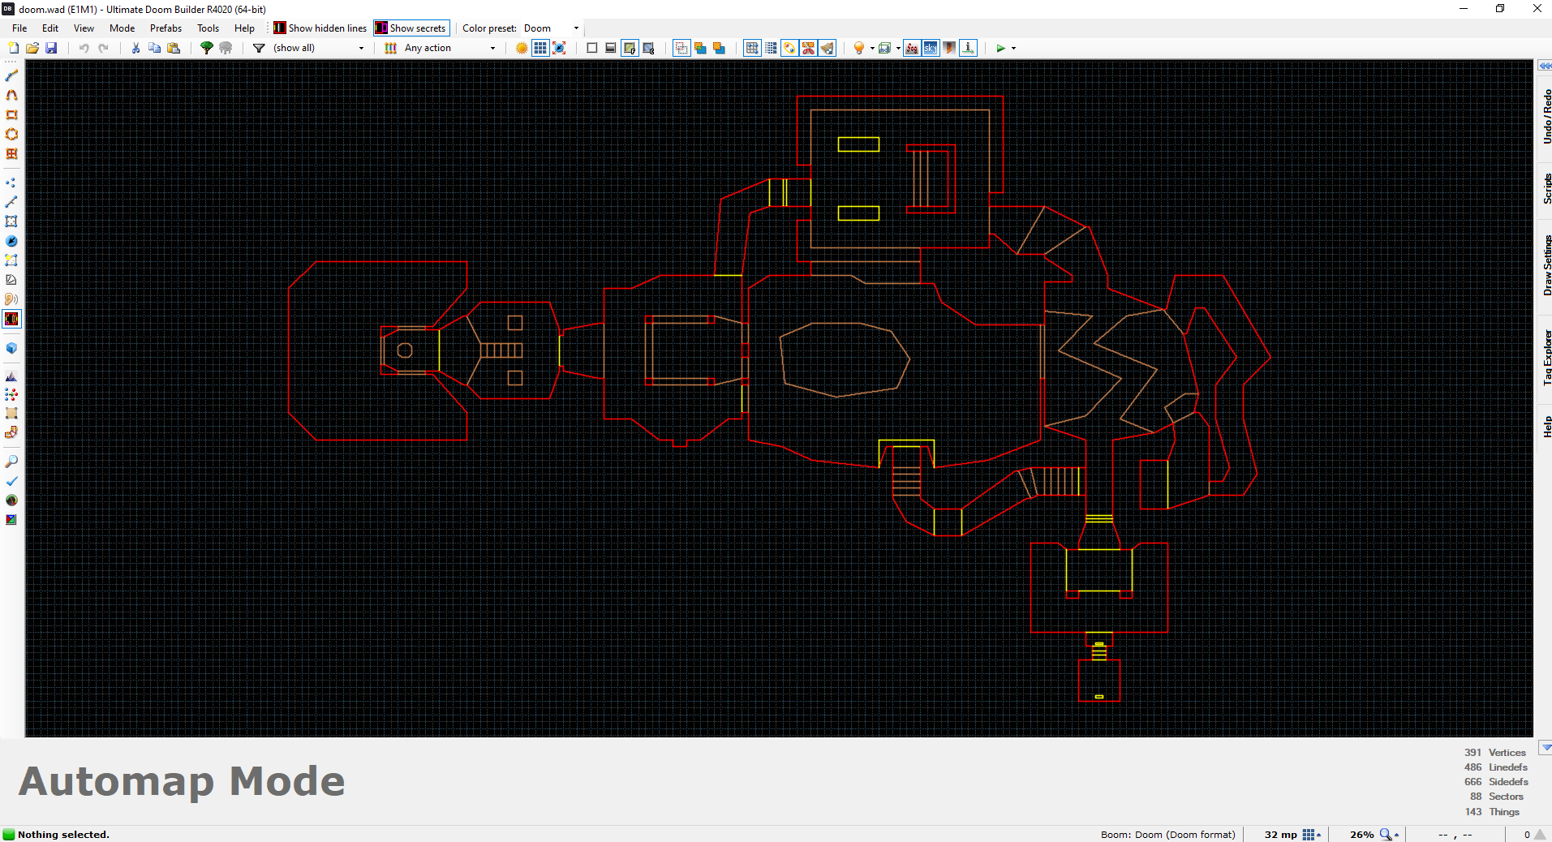Undo the last action in the toolbar

pos(83,48)
